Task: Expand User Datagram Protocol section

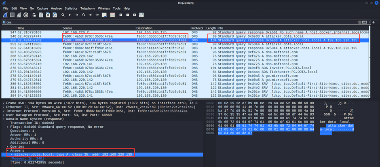Action: pos(3,115)
